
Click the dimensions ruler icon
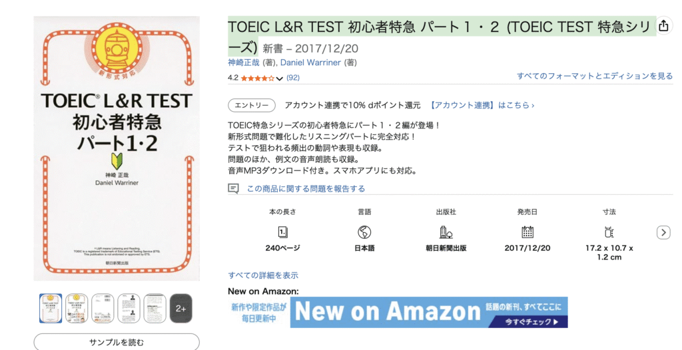pyautogui.click(x=609, y=232)
